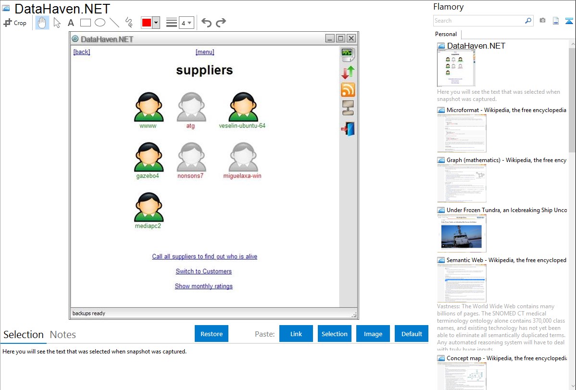Click the search magnifier icon
Image resolution: width=576 pixels, height=390 pixels.
click(528, 21)
